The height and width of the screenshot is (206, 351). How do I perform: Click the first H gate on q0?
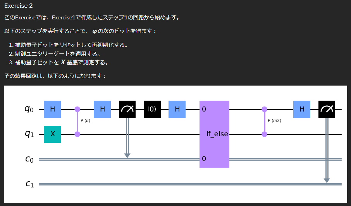[52, 109]
